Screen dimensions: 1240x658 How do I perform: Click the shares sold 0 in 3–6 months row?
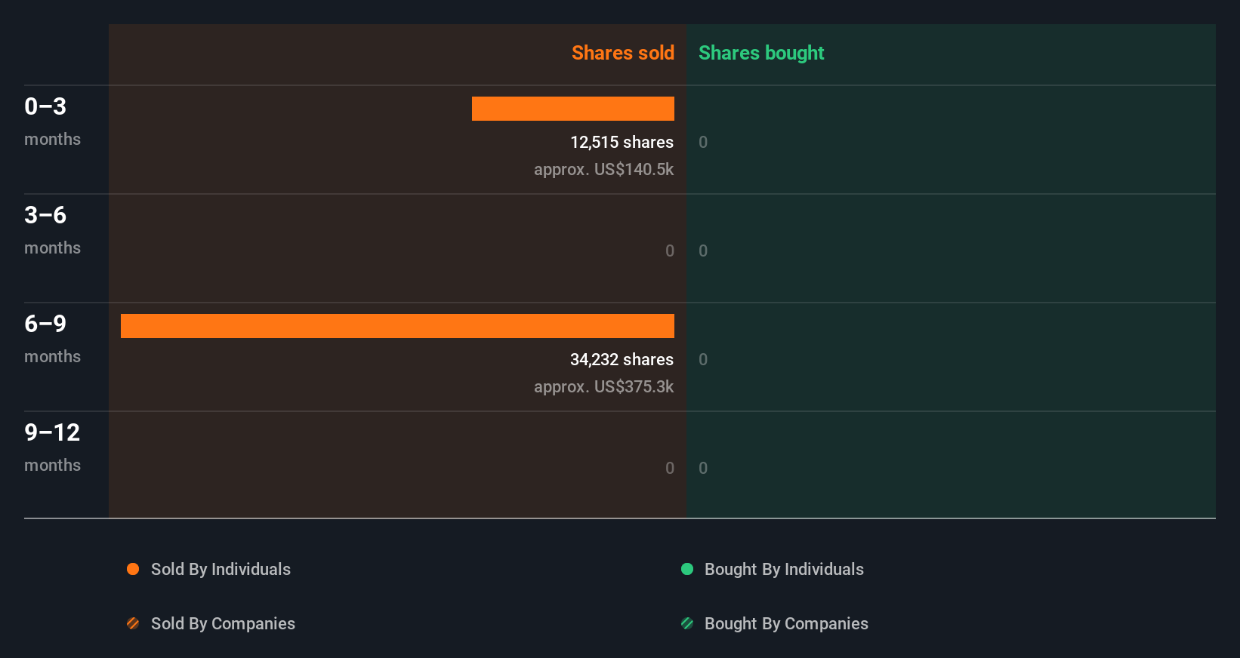670,251
